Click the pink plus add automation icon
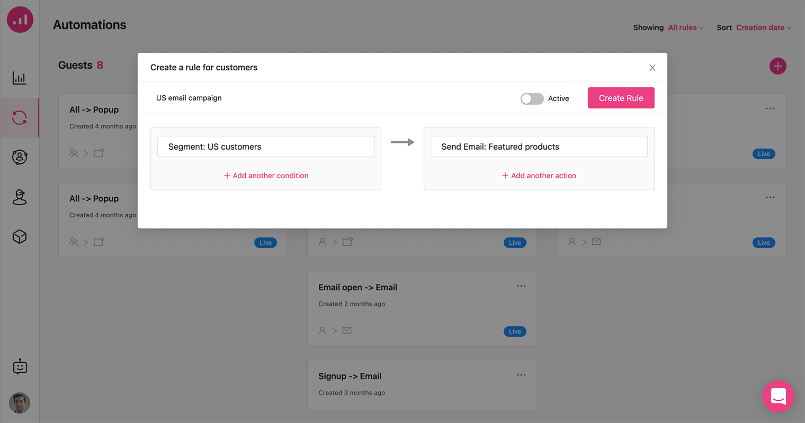This screenshot has width=805, height=423. click(777, 66)
